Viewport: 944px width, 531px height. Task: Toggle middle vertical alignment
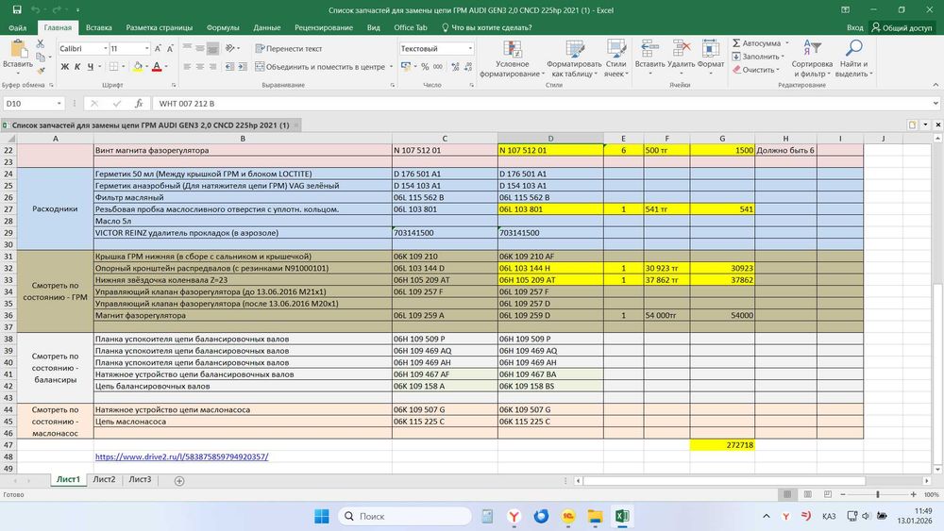click(x=200, y=48)
